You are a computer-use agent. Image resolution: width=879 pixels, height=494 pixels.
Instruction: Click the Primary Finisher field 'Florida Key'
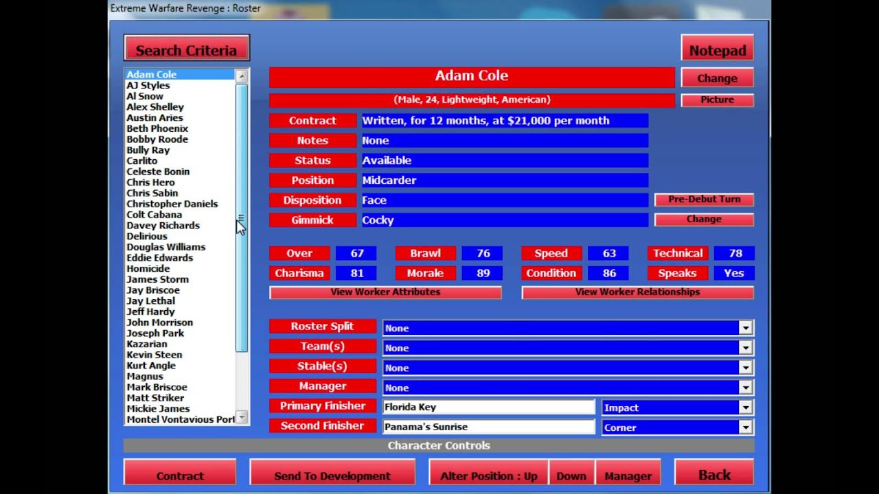pyautogui.click(x=488, y=407)
